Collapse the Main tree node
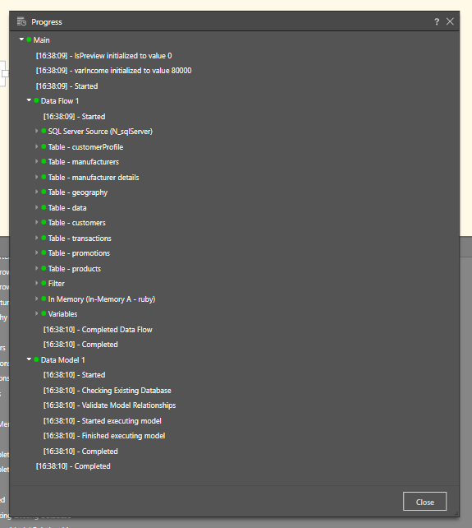This screenshot has width=472, height=528. tap(21, 39)
